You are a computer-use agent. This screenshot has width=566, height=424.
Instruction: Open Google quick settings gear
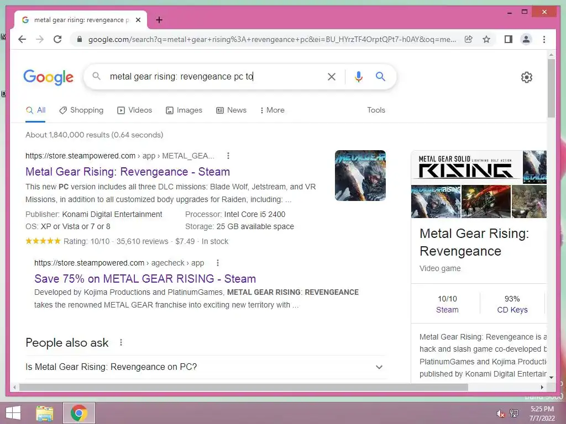(x=527, y=77)
